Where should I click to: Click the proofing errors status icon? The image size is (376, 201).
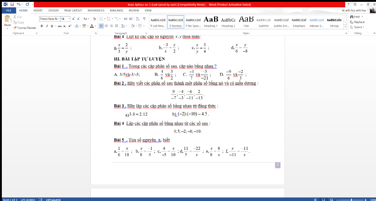[40, 200]
